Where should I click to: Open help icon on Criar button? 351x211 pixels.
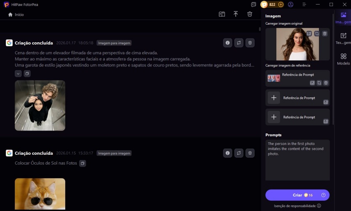tap(323, 195)
